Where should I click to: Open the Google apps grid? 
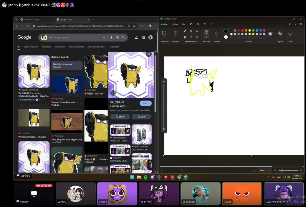click(144, 38)
